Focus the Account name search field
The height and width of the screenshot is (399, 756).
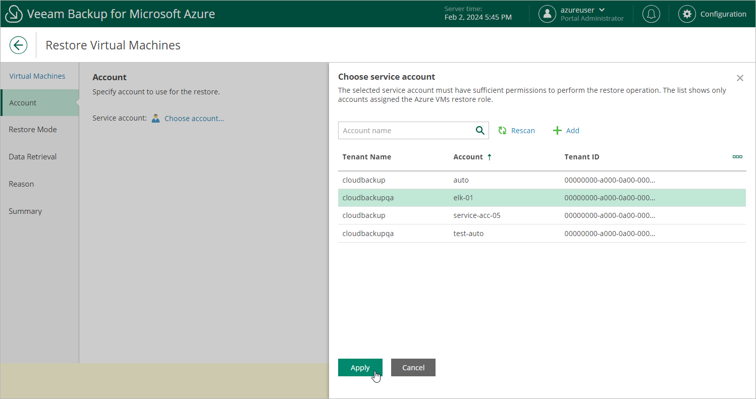pyautogui.click(x=406, y=131)
